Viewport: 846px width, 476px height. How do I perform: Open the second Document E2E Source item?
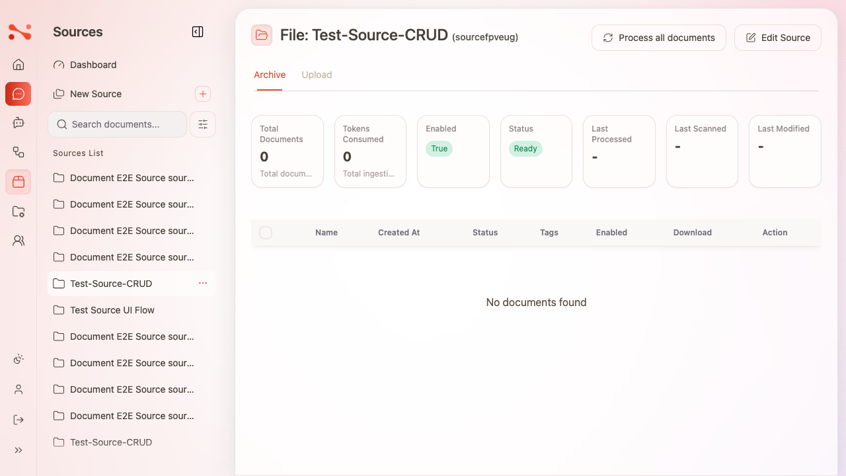[132, 204]
